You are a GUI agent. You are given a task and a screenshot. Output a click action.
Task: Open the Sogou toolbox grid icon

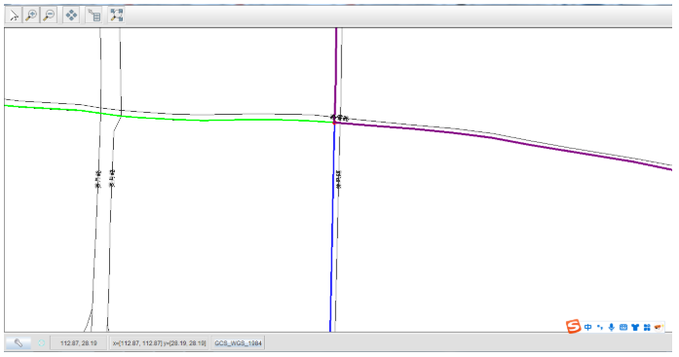coord(647,327)
